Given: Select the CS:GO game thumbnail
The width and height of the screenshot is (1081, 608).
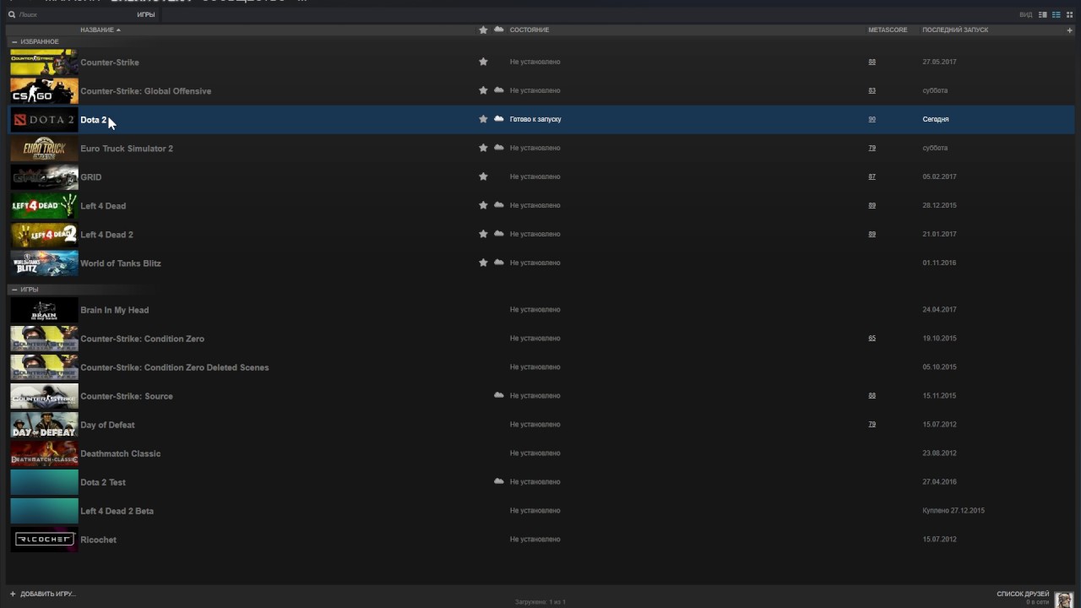Looking at the screenshot, I should 44,91.
